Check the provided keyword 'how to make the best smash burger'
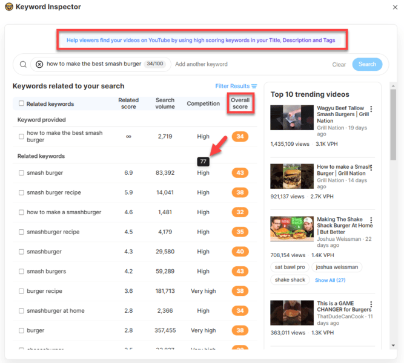The height and width of the screenshot is (363, 404). [21, 137]
